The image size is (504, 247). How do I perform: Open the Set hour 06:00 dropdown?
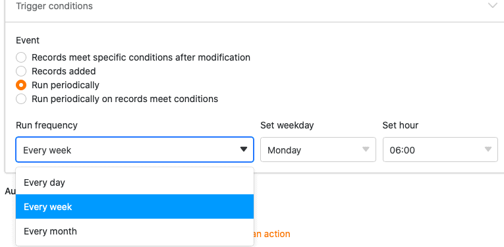440,150
